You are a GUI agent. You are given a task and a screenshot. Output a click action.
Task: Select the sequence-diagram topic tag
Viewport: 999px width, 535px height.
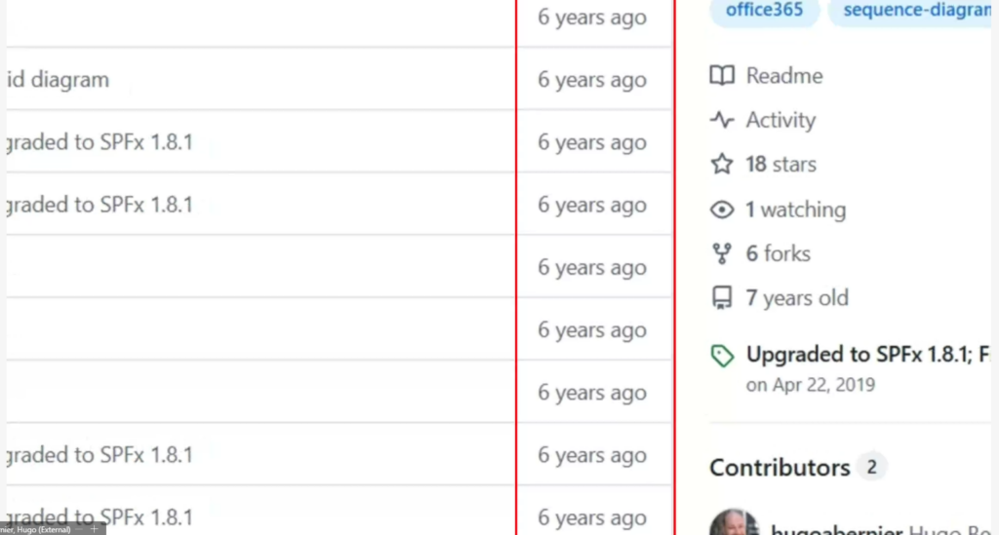[913, 10]
